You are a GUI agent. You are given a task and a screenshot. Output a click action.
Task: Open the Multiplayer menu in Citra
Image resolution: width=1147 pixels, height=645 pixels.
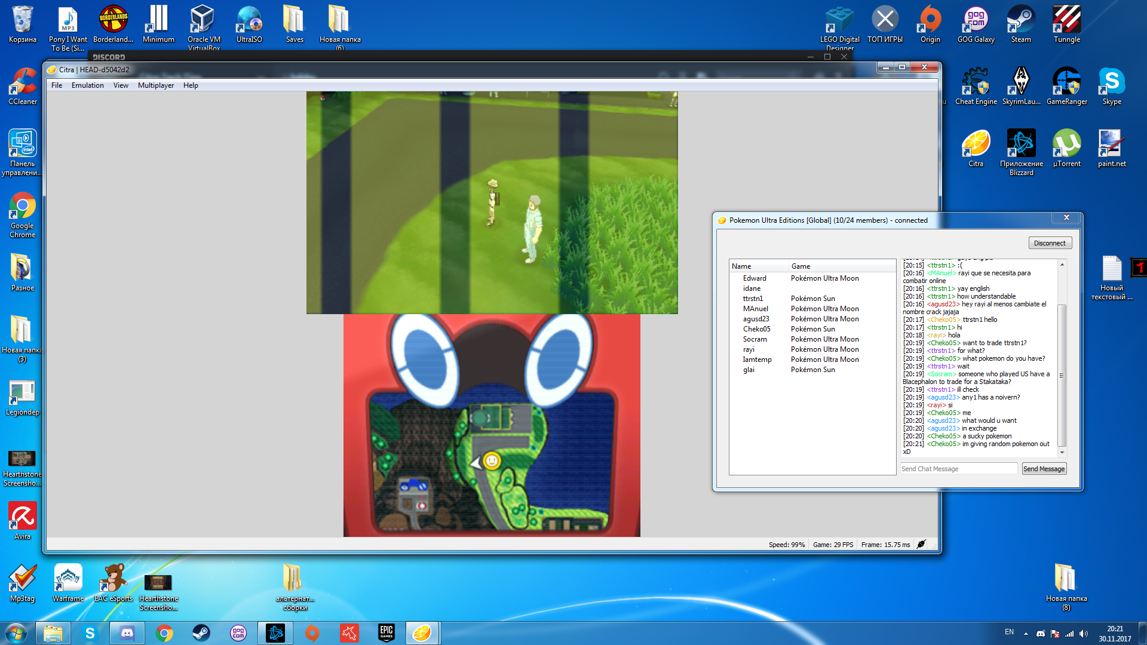click(x=156, y=85)
